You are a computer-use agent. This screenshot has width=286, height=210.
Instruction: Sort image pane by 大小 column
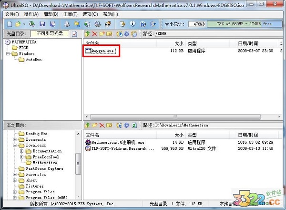[x=171, y=43]
